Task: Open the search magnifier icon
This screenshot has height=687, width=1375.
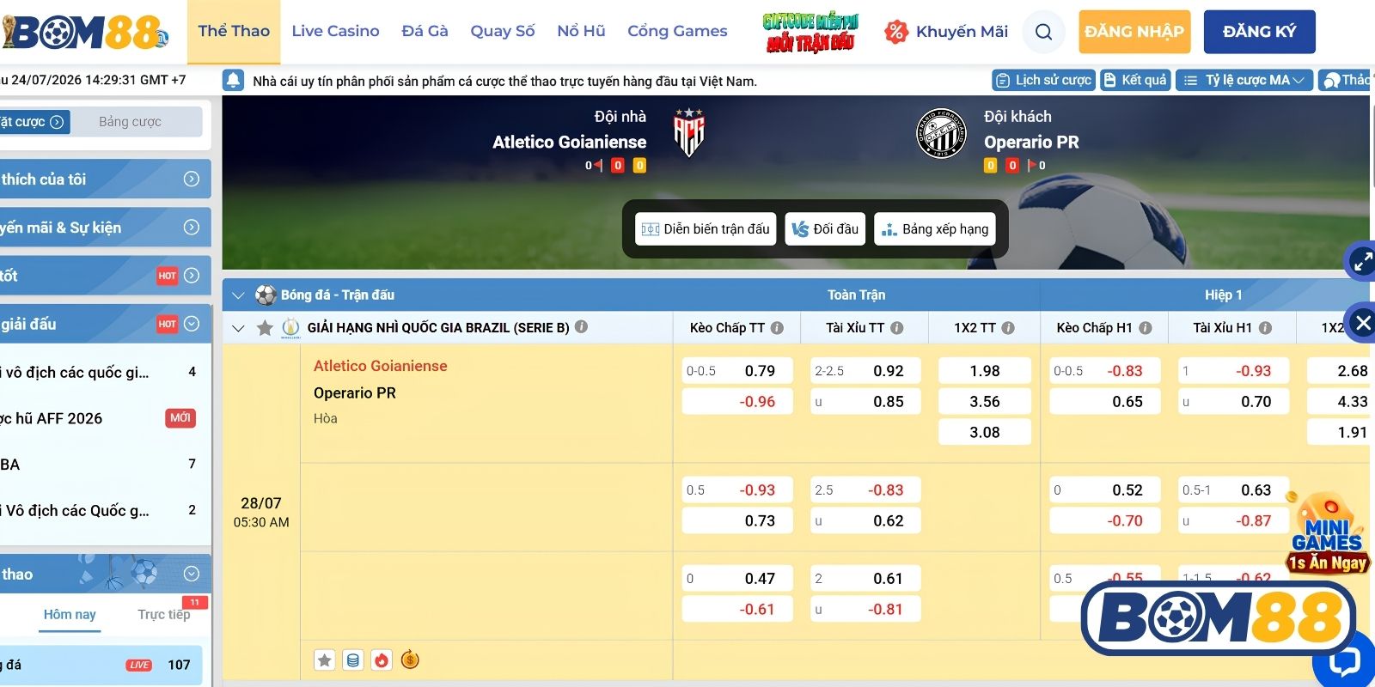Action: click(1043, 32)
